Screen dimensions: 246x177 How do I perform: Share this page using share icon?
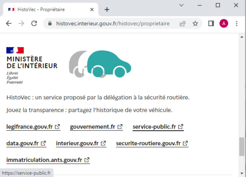point(183,23)
